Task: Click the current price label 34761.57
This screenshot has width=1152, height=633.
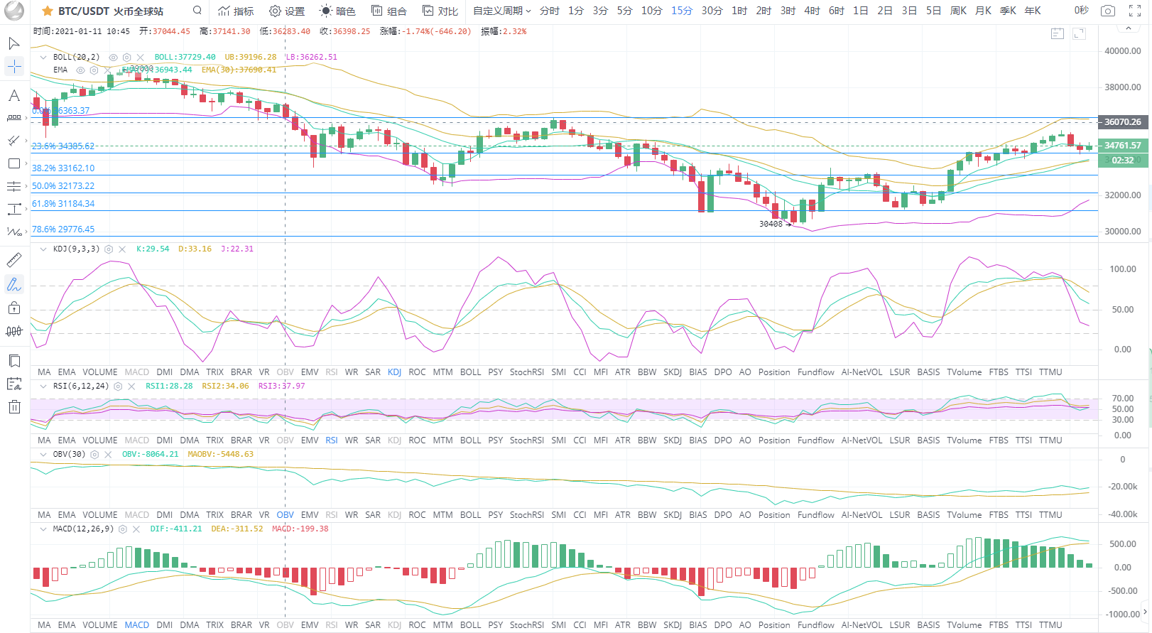Action: tap(1123, 146)
